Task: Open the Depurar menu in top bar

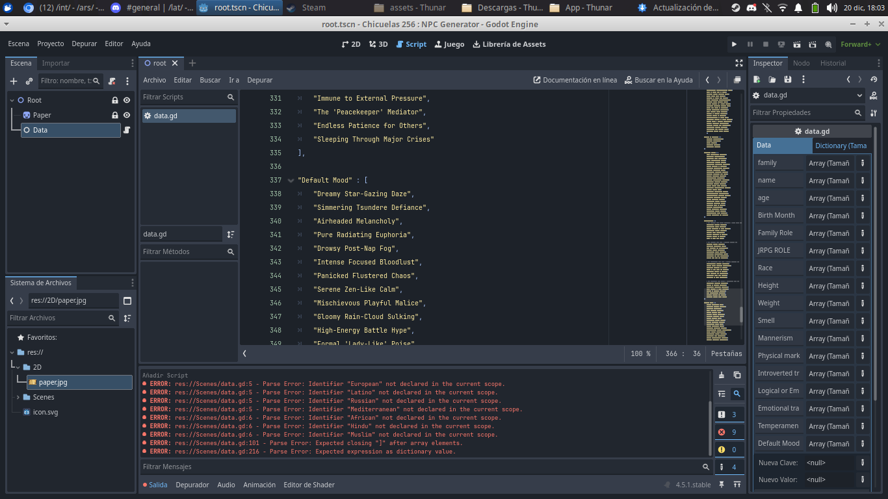Action: pos(85,44)
